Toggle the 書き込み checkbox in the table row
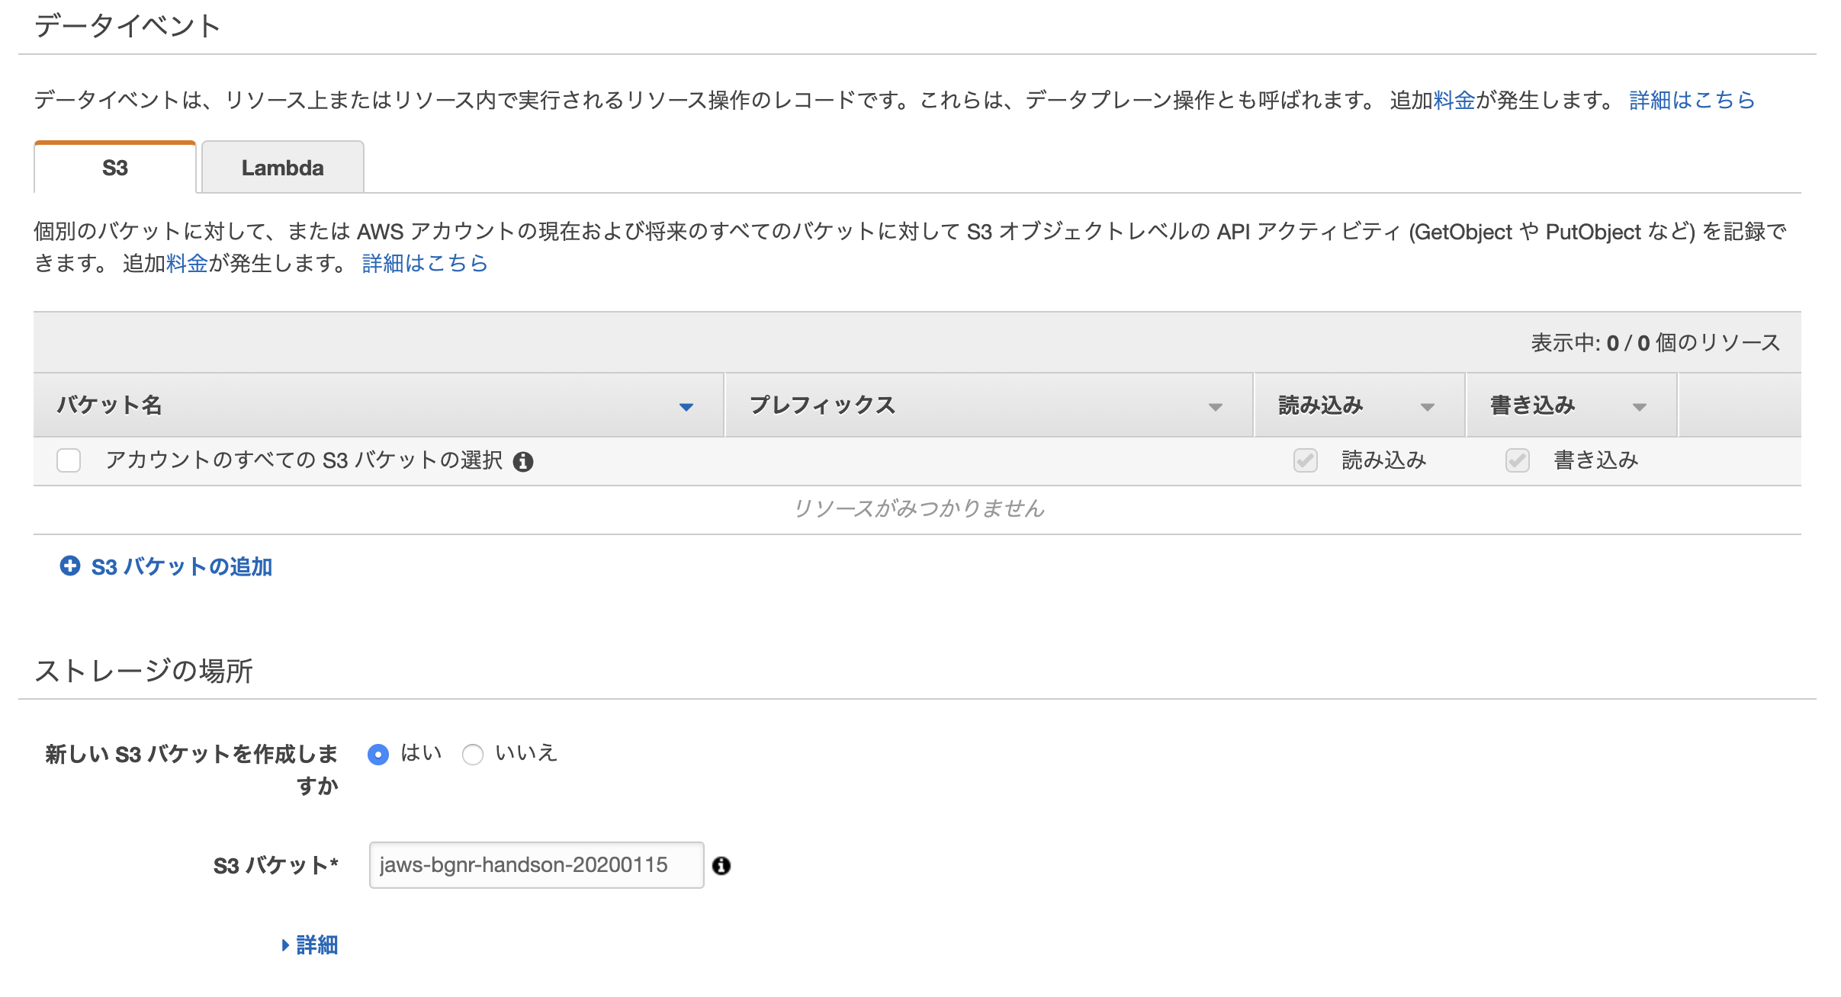The height and width of the screenshot is (997, 1841). tap(1516, 461)
